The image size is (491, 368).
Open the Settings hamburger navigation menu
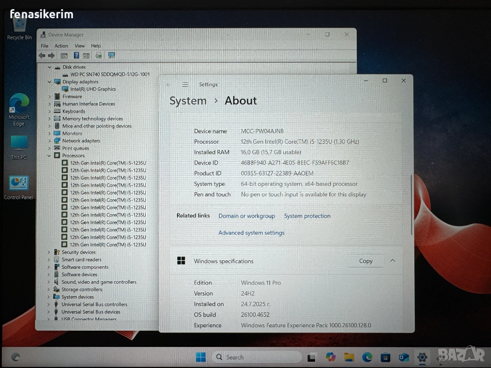tap(185, 85)
